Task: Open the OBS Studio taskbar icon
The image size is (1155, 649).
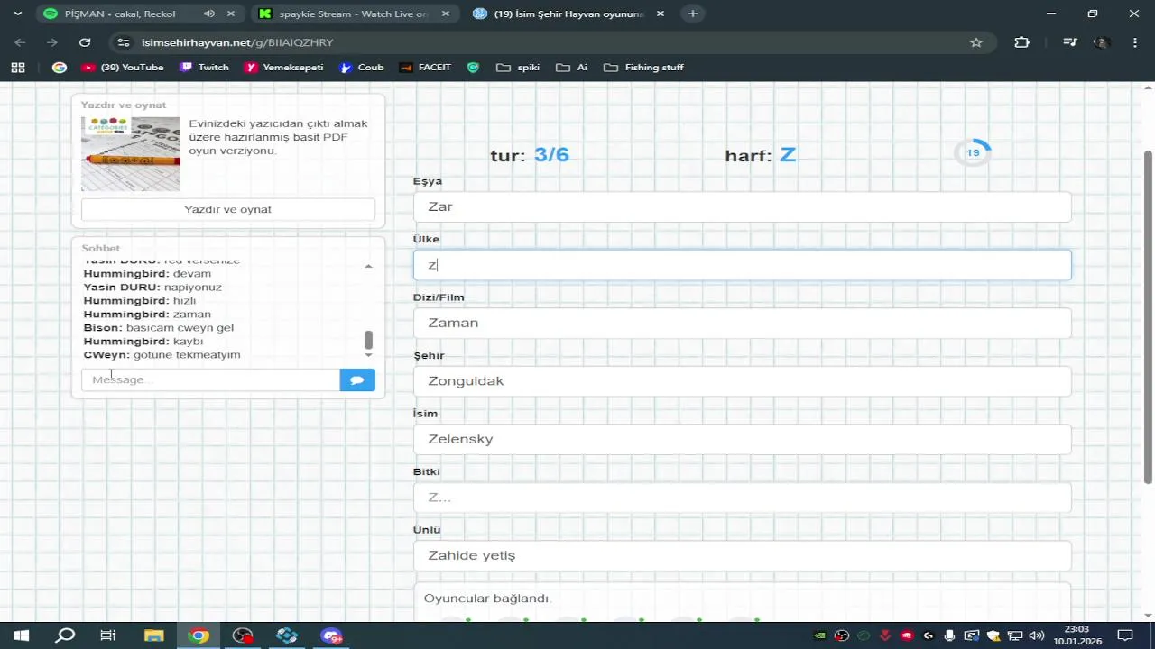Action: pyautogui.click(x=243, y=635)
